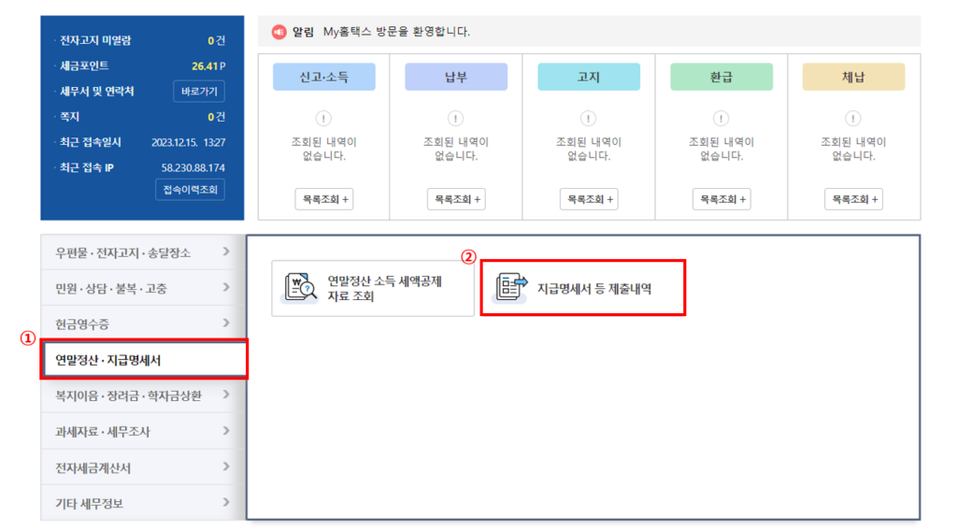957x532 pixels.
Task: Expand 민원·상담·불복·고충 chevron arrow
Action: [x=226, y=287]
